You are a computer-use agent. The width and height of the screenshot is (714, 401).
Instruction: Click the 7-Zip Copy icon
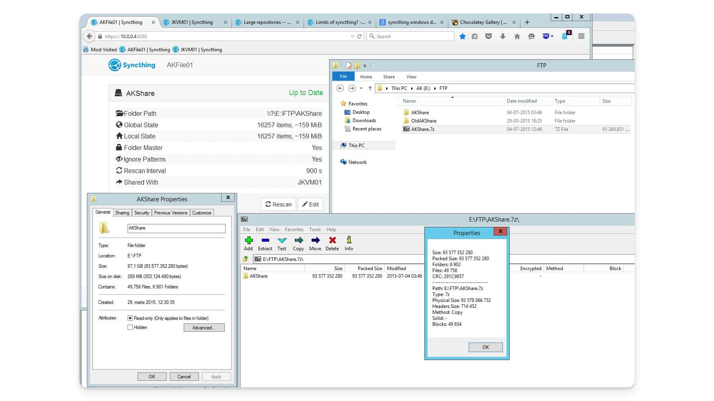point(298,240)
